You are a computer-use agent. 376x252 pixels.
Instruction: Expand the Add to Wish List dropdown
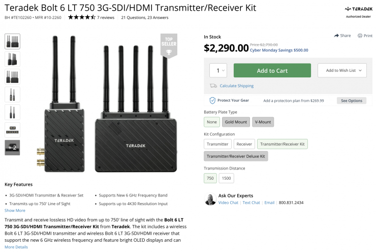point(342,71)
